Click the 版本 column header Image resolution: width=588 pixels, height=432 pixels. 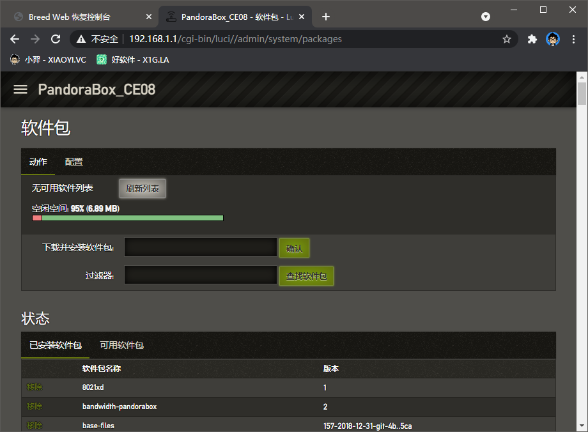pyautogui.click(x=331, y=368)
